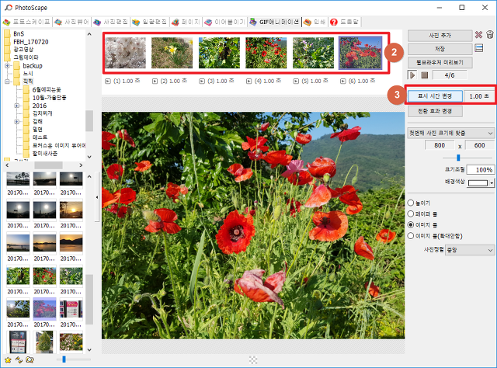Select the 6월에피는꽃 folder
497x368 pixels.
47,90
